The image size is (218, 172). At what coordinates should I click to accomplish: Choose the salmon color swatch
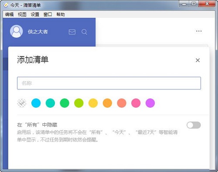[122, 103]
